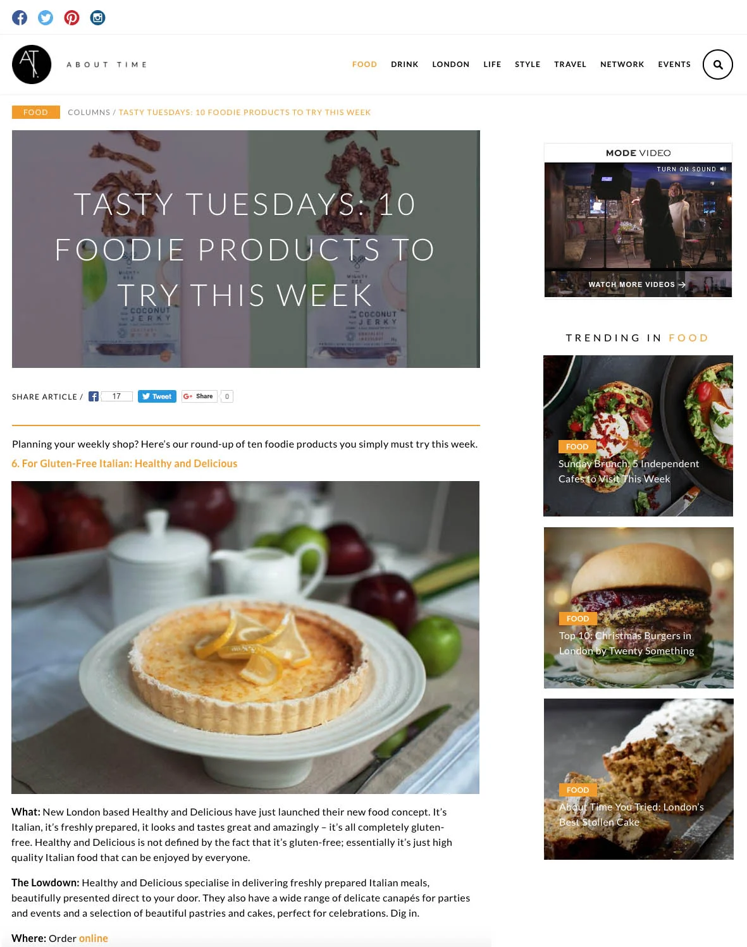Click the Columns breadcrumb link
The image size is (747, 947).
[89, 113]
